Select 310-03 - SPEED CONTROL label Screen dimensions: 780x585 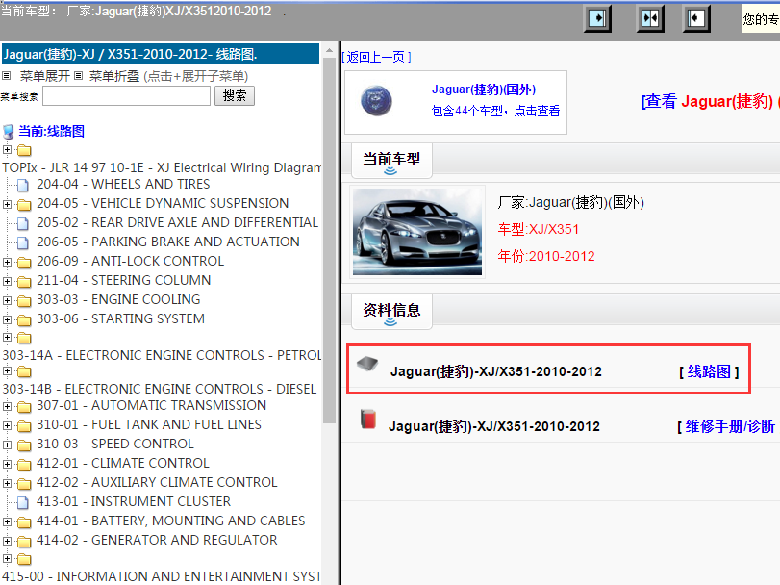click(x=115, y=444)
